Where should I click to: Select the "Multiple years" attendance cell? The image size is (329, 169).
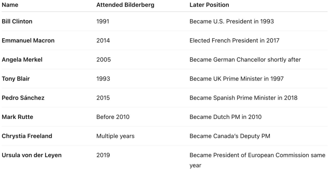[x=115, y=136]
